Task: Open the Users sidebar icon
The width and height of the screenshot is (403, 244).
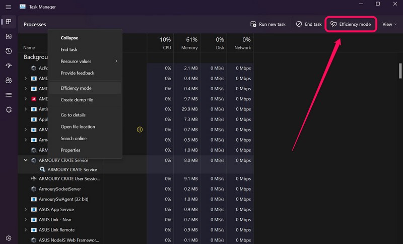Action: (x=9, y=80)
